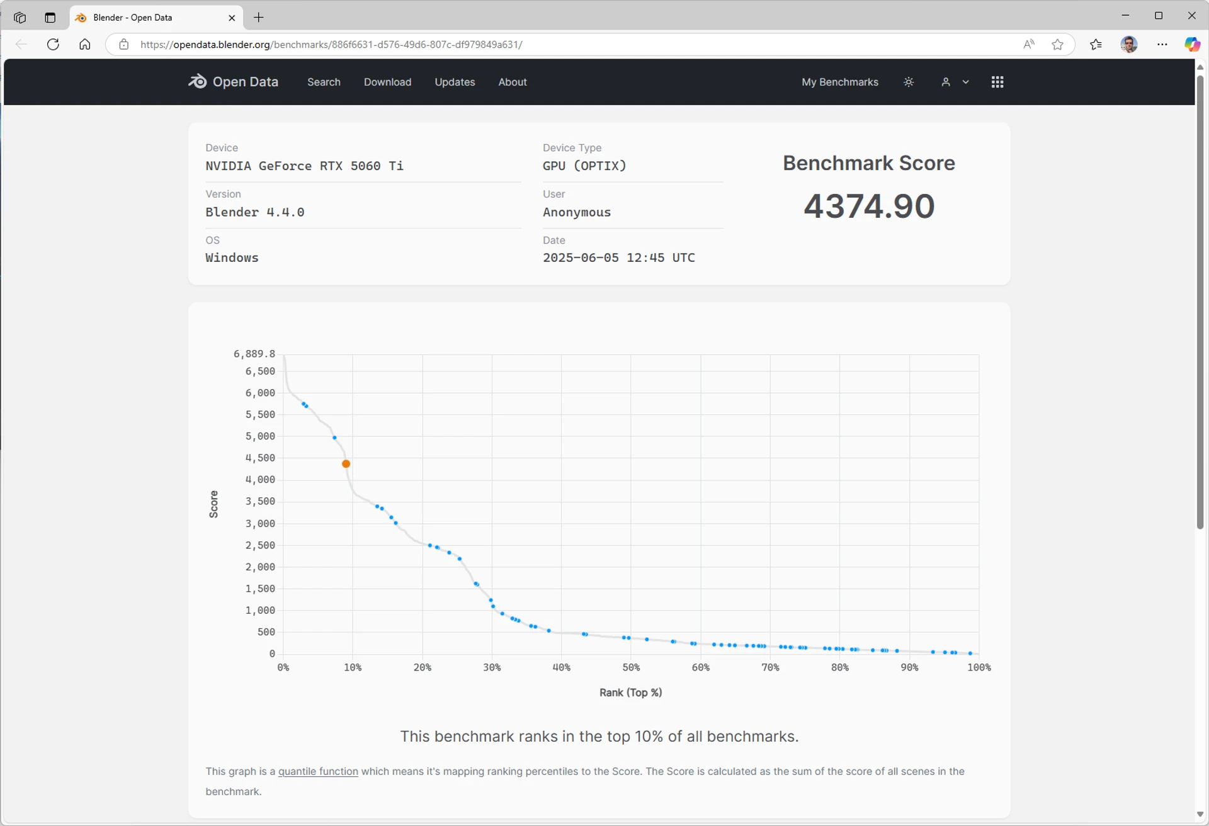Open the Blender apps grid icon
Screen dimensions: 1209x826
997,82
